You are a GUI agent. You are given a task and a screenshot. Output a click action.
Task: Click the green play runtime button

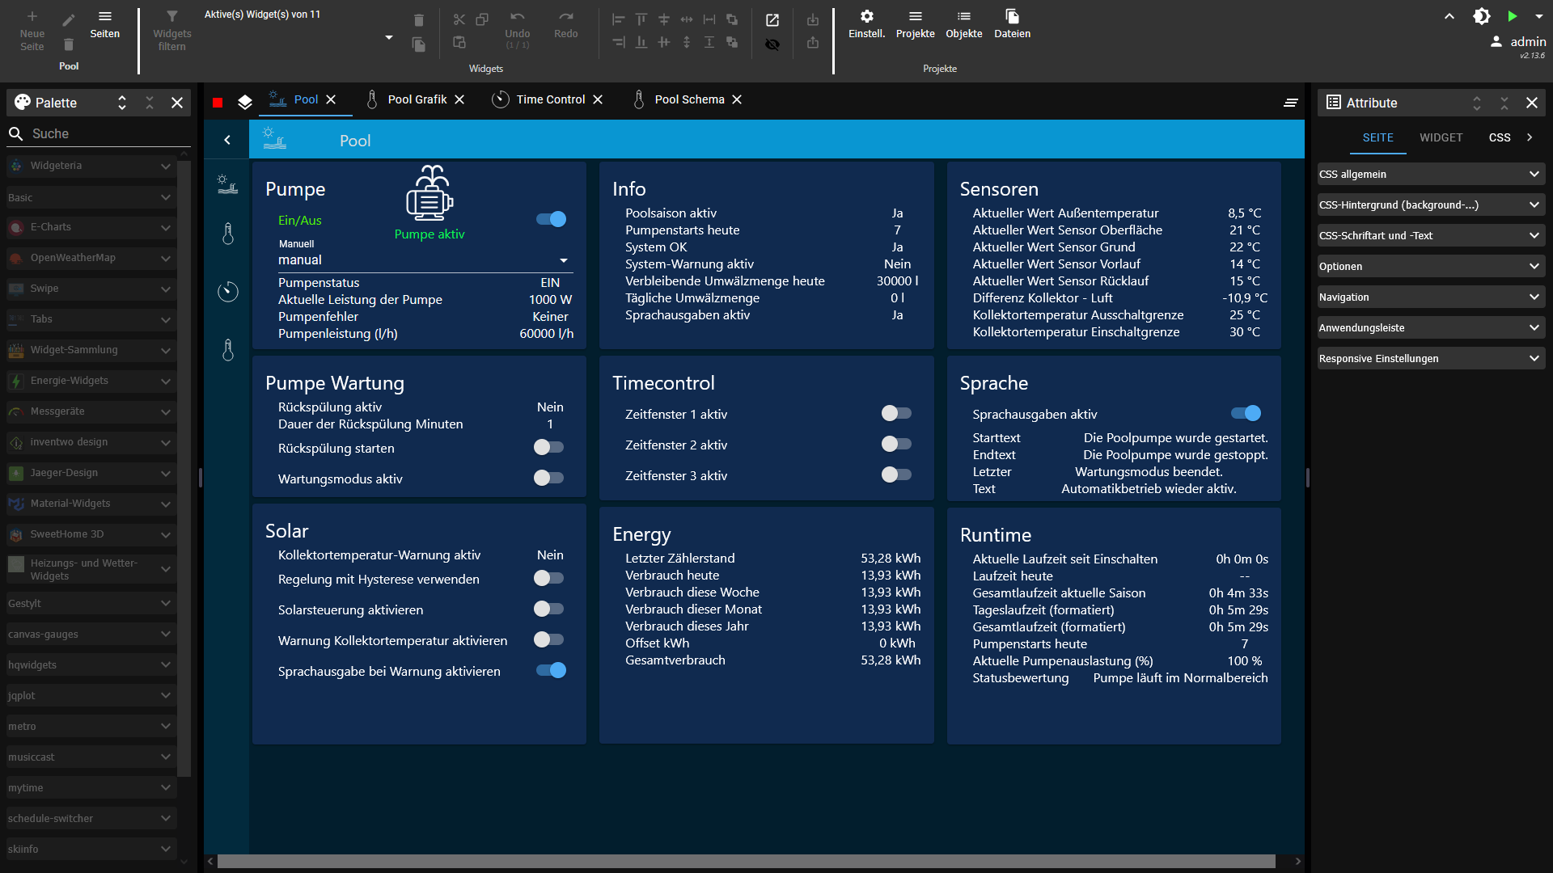[1512, 16]
